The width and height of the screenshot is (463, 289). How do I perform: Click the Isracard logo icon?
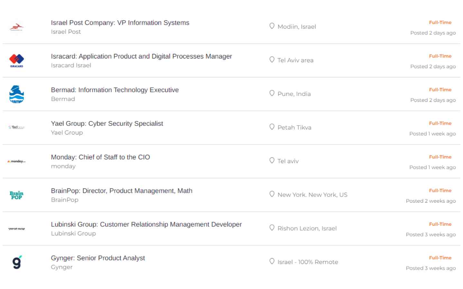pos(16,60)
